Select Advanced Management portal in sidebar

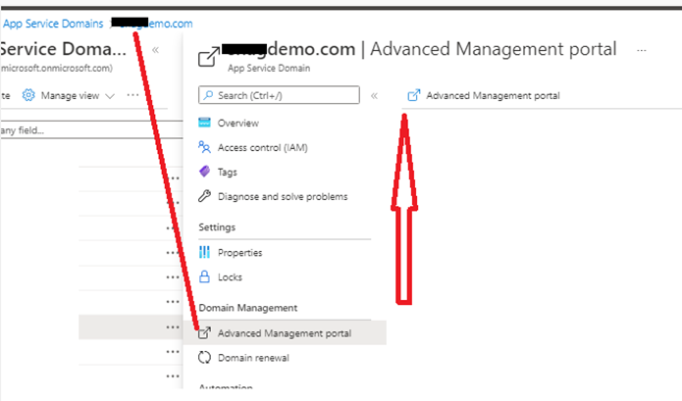pyautogui.click(x=285, y=332)
